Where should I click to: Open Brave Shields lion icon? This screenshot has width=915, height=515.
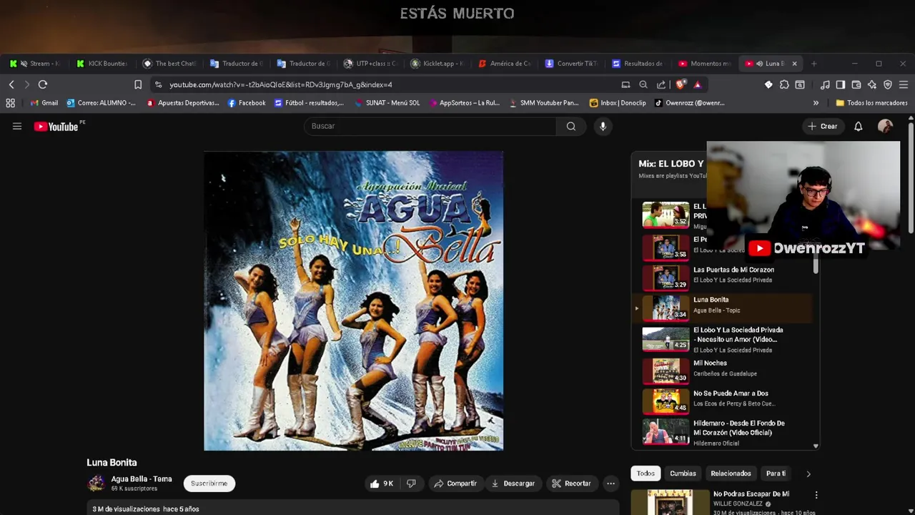680,84
